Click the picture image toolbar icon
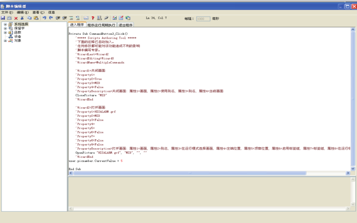The image size is (357, 223). (115, 18)
